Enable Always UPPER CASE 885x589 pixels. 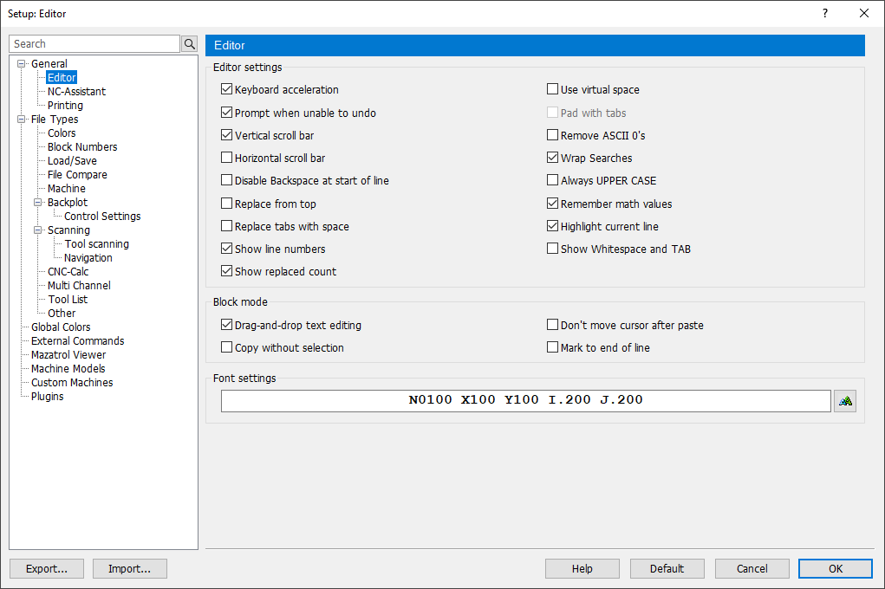point(552,180)
